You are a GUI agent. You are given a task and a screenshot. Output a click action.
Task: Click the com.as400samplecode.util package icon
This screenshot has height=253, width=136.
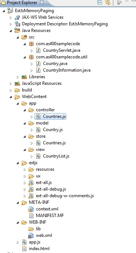click(31, 57)
